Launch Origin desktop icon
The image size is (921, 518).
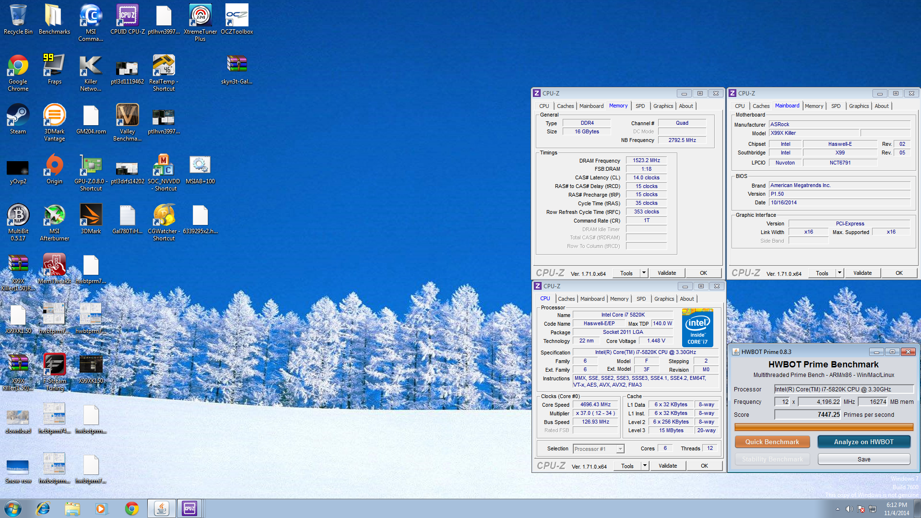[54, 169]
